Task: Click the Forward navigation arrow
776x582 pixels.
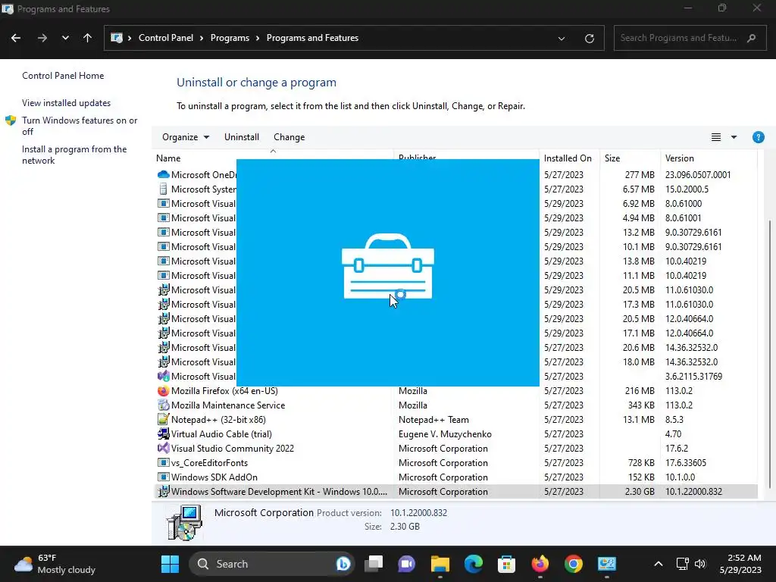Action: click(x=42, y=38)
